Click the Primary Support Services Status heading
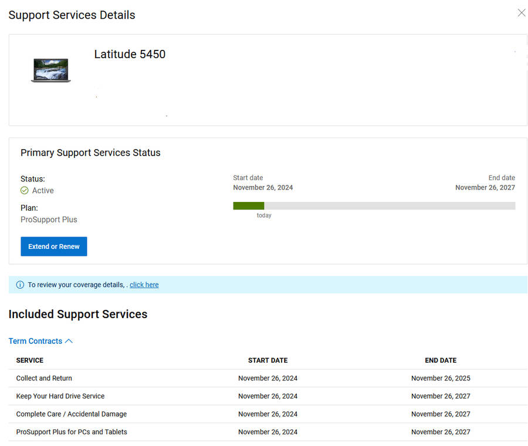 90,153
